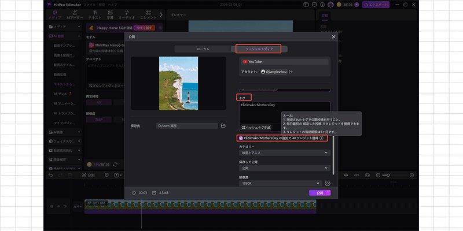The image size is (463, 231).
Task: Select the @jianglinzhou account chip
Action: click(274, 72)
